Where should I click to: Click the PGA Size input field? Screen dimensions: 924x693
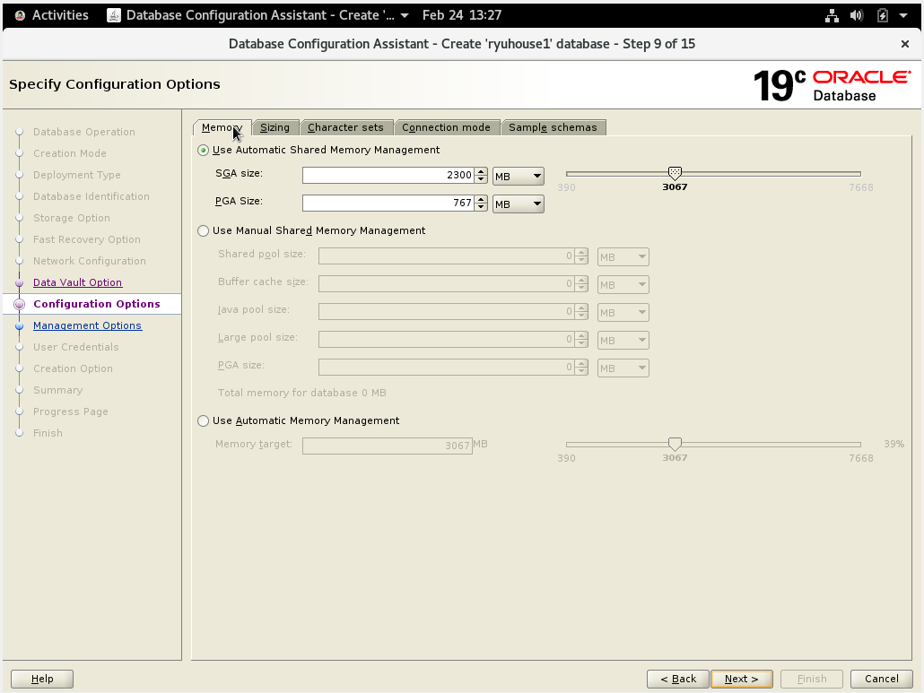[388, 204]
